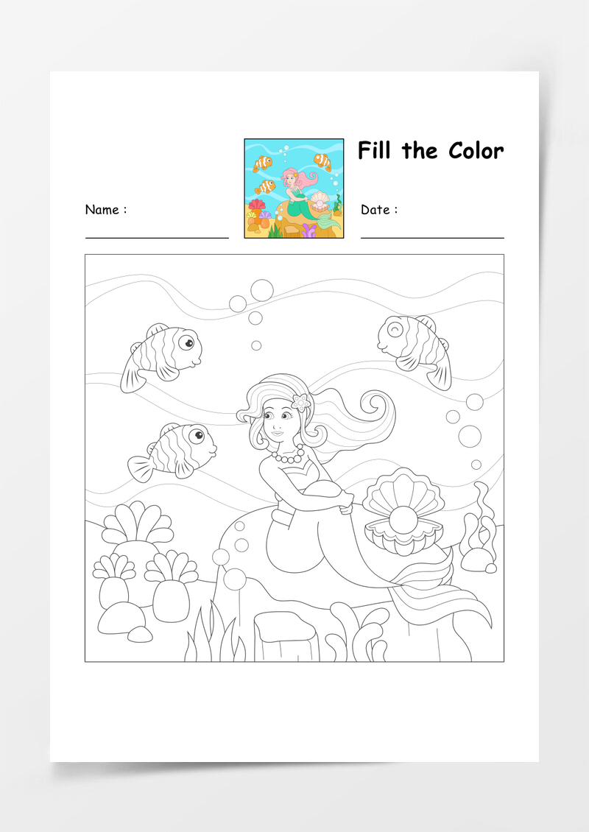Click the Name underline field
Image resolution: width=589 pixels, height=832 pixels.
[157, 238]
